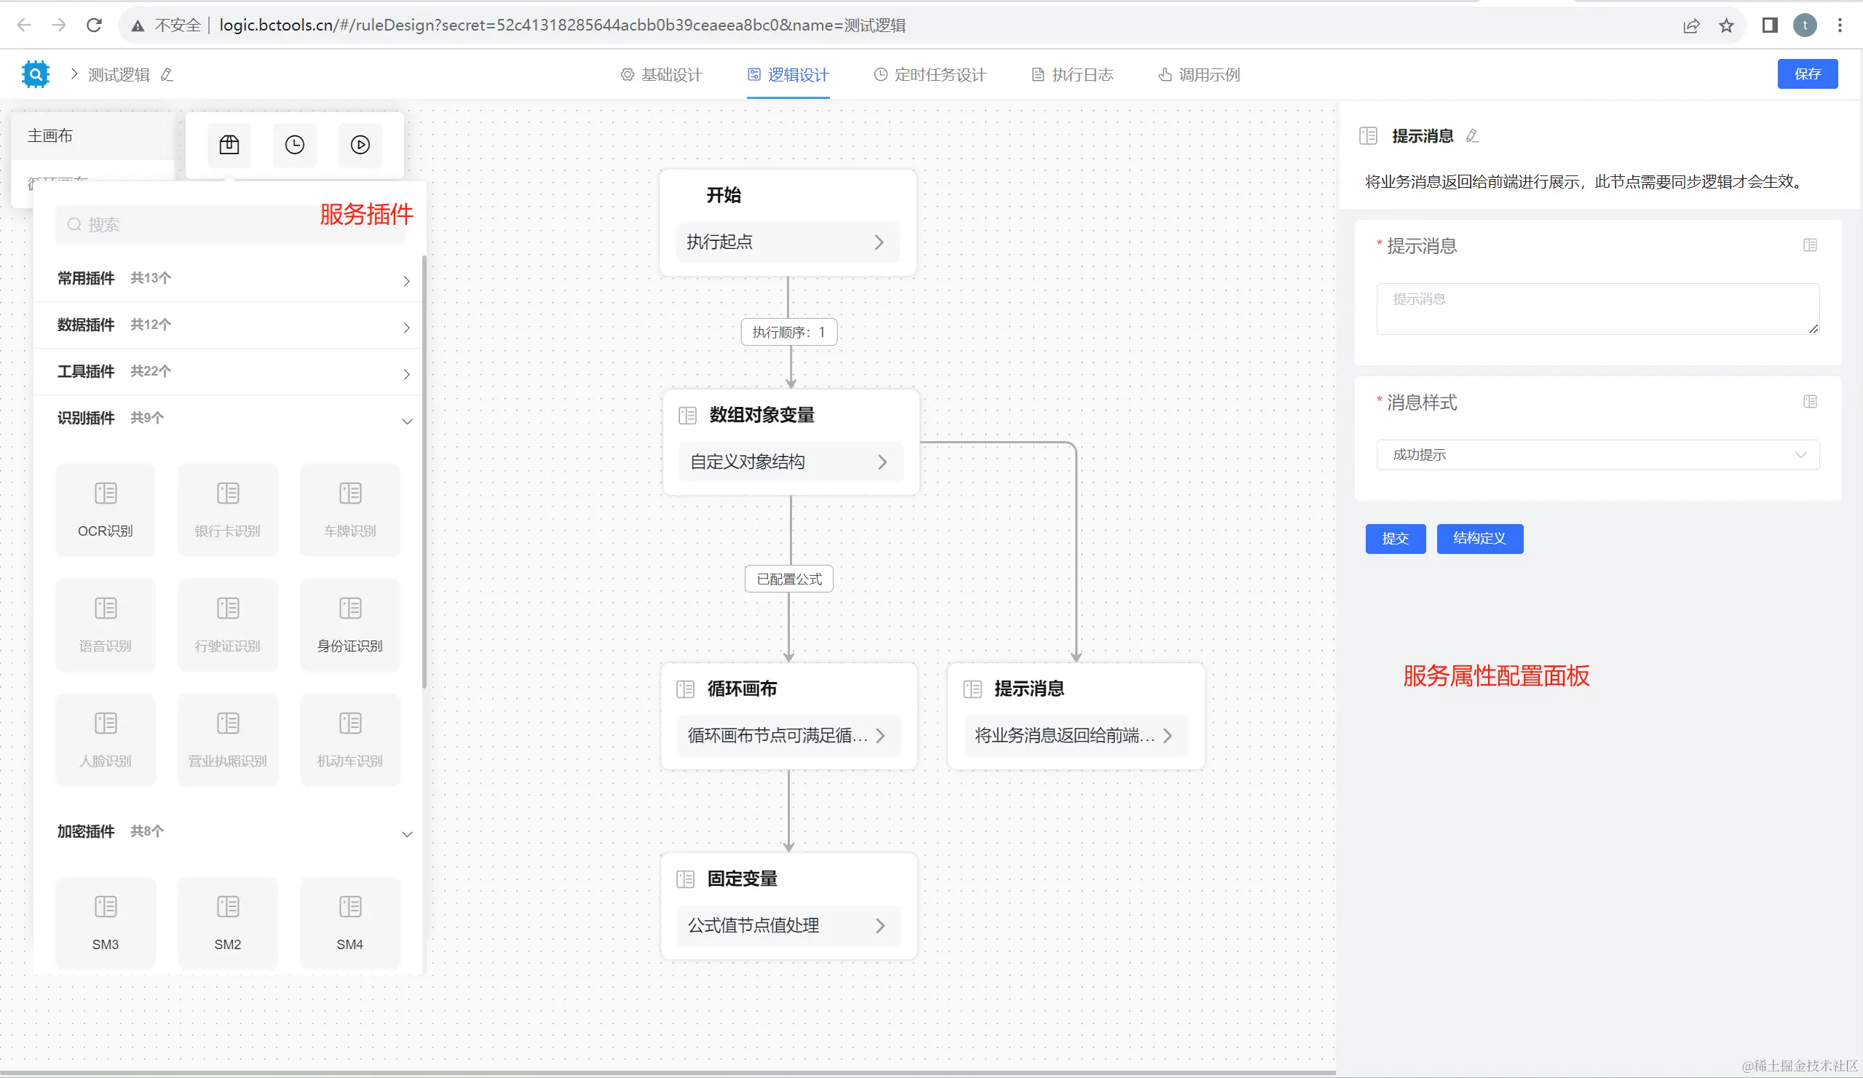The width and height of the screenshot is (1863, 1078).
Task: Click the play/run toolbar icon
Action: tap(360, 145)
